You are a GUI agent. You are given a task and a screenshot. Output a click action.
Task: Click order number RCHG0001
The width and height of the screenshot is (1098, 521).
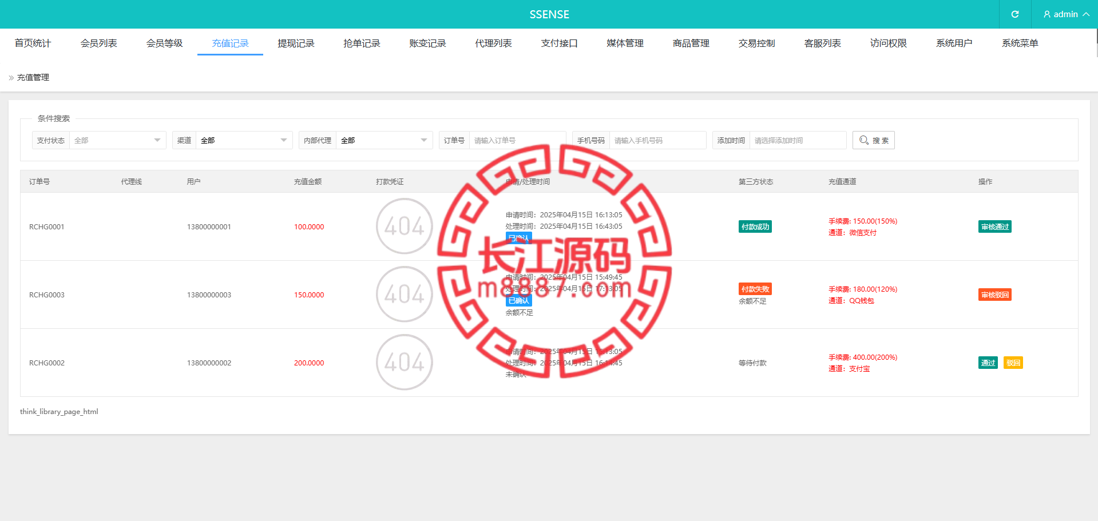(47, 227)
